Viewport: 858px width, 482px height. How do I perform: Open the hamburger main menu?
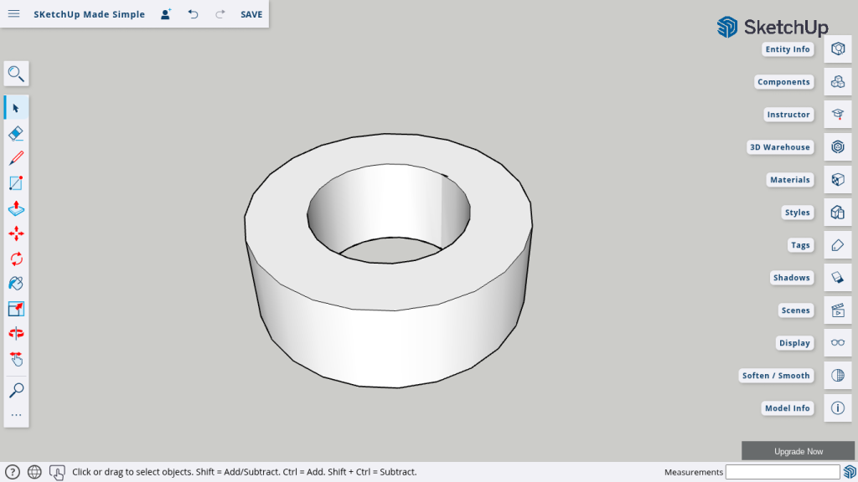pyautogui.click(x=13, y=14)
